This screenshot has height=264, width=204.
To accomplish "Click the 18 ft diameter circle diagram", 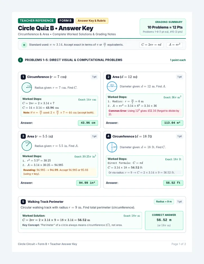I will (112, 147).
